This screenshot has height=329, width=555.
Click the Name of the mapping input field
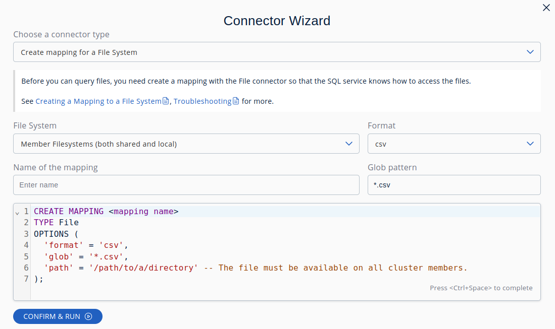point(186,185)
